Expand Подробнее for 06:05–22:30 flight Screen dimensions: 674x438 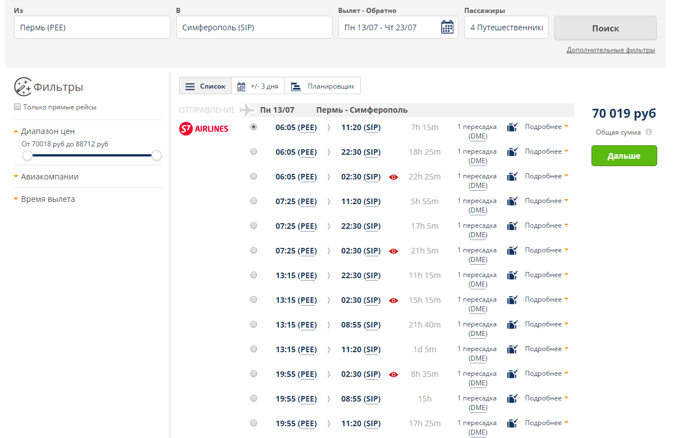(547, 151)
